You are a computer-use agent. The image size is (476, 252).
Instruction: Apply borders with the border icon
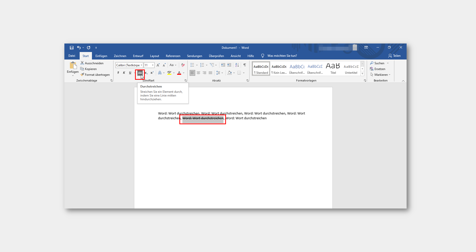click(239, 73)
